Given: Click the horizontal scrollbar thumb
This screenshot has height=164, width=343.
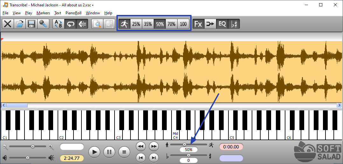Looking at the screenshot, I should (x=17, y=105).
